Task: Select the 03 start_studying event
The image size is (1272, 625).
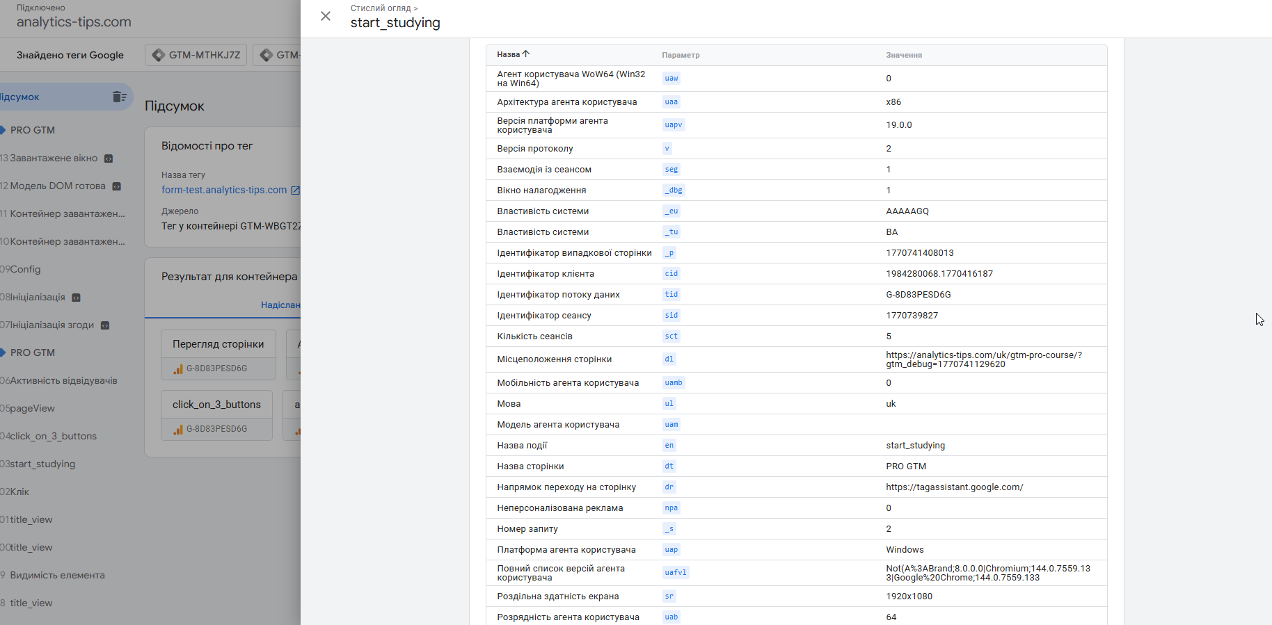Action: 42,464
